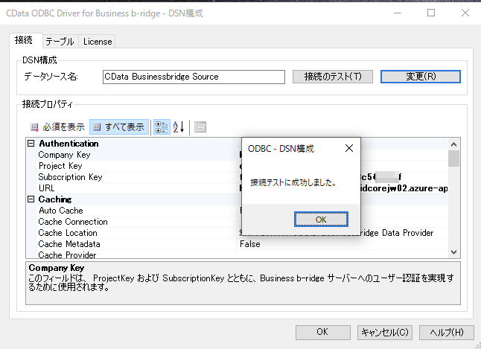481x349 pixels.
Task: Close the CData ODBC Driver window
Action: [465, 13]
